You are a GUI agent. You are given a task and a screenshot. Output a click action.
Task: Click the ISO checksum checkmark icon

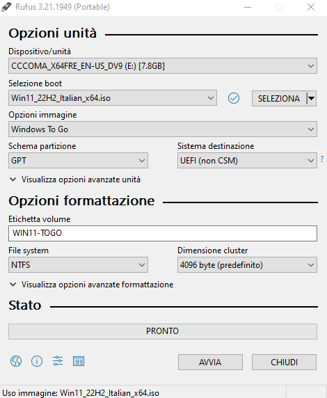tap(234, 98)
